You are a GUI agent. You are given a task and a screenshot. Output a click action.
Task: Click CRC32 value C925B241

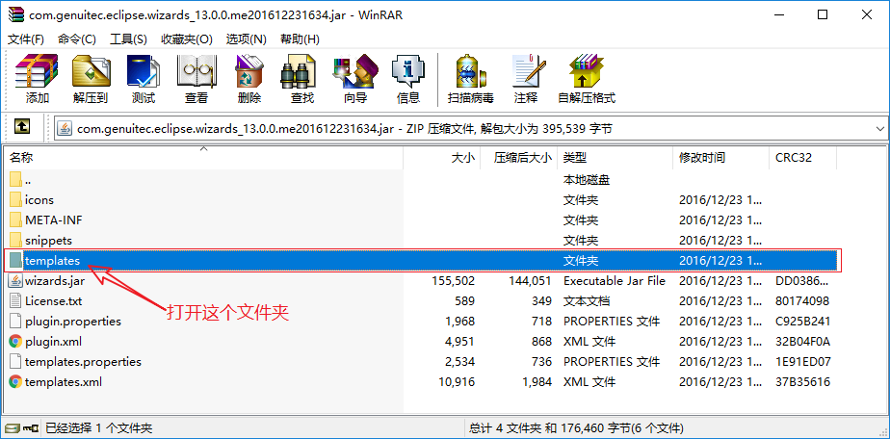[x=802, y=321]
